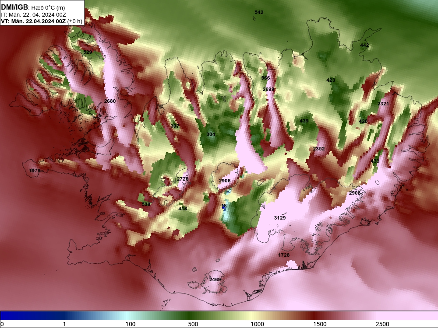438x328 pixels.
Task: Click the map value 2352
Action: [x=319, y=149]
